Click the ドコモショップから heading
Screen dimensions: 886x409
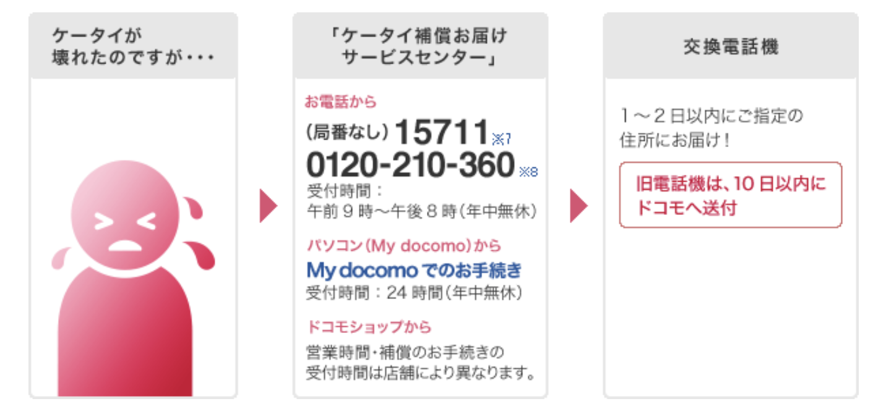pos(369,326)
